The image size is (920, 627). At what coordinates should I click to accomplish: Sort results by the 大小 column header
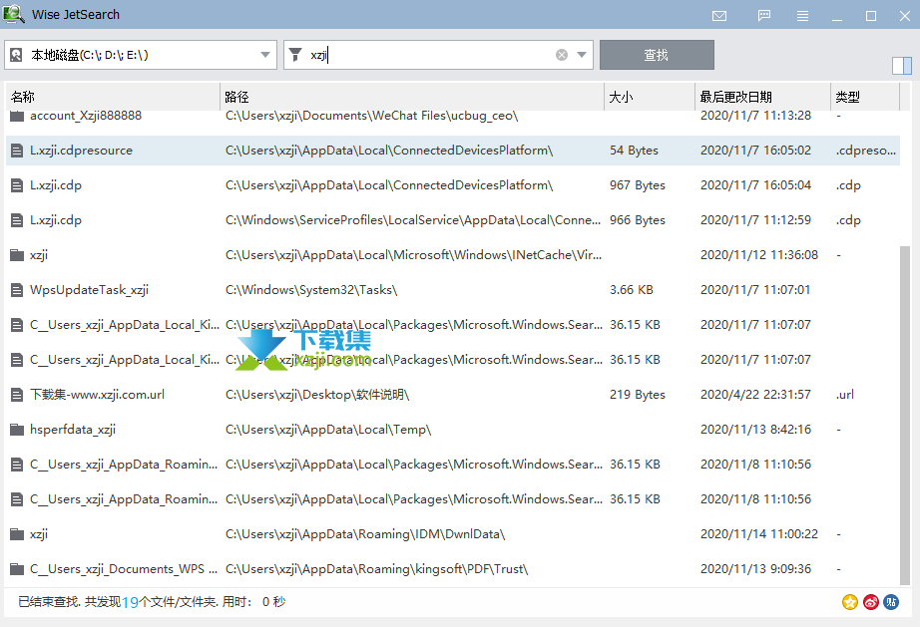point(650,97)
